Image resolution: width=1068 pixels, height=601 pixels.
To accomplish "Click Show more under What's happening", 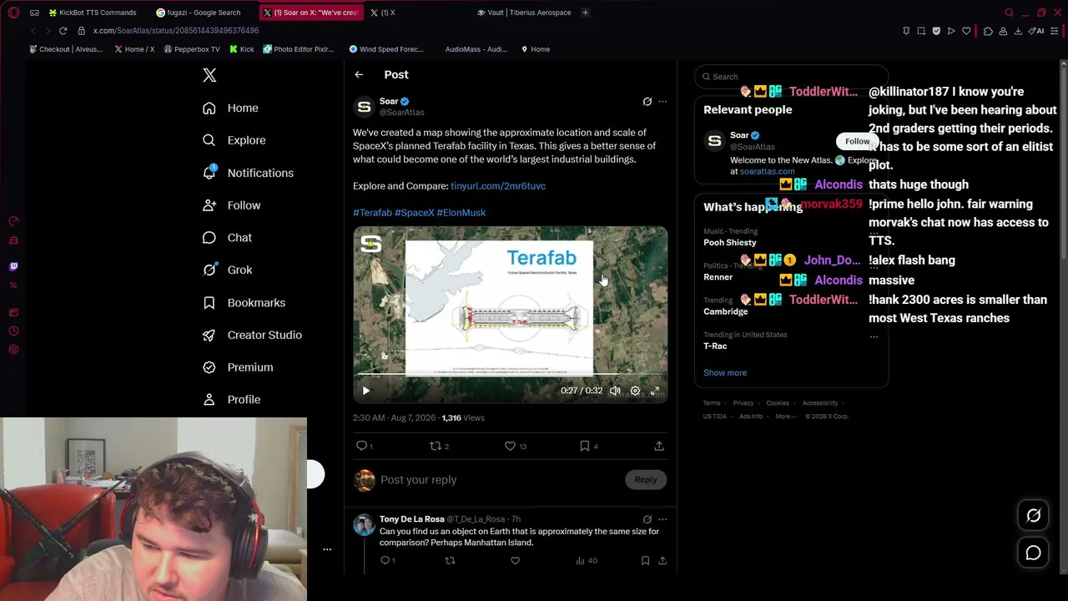I will coord(725,373).
